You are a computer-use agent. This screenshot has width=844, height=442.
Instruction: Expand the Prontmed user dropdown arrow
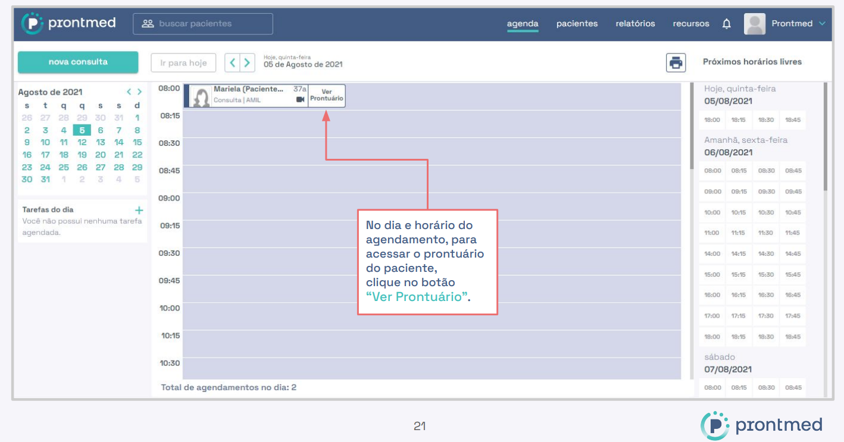point(822,24)
